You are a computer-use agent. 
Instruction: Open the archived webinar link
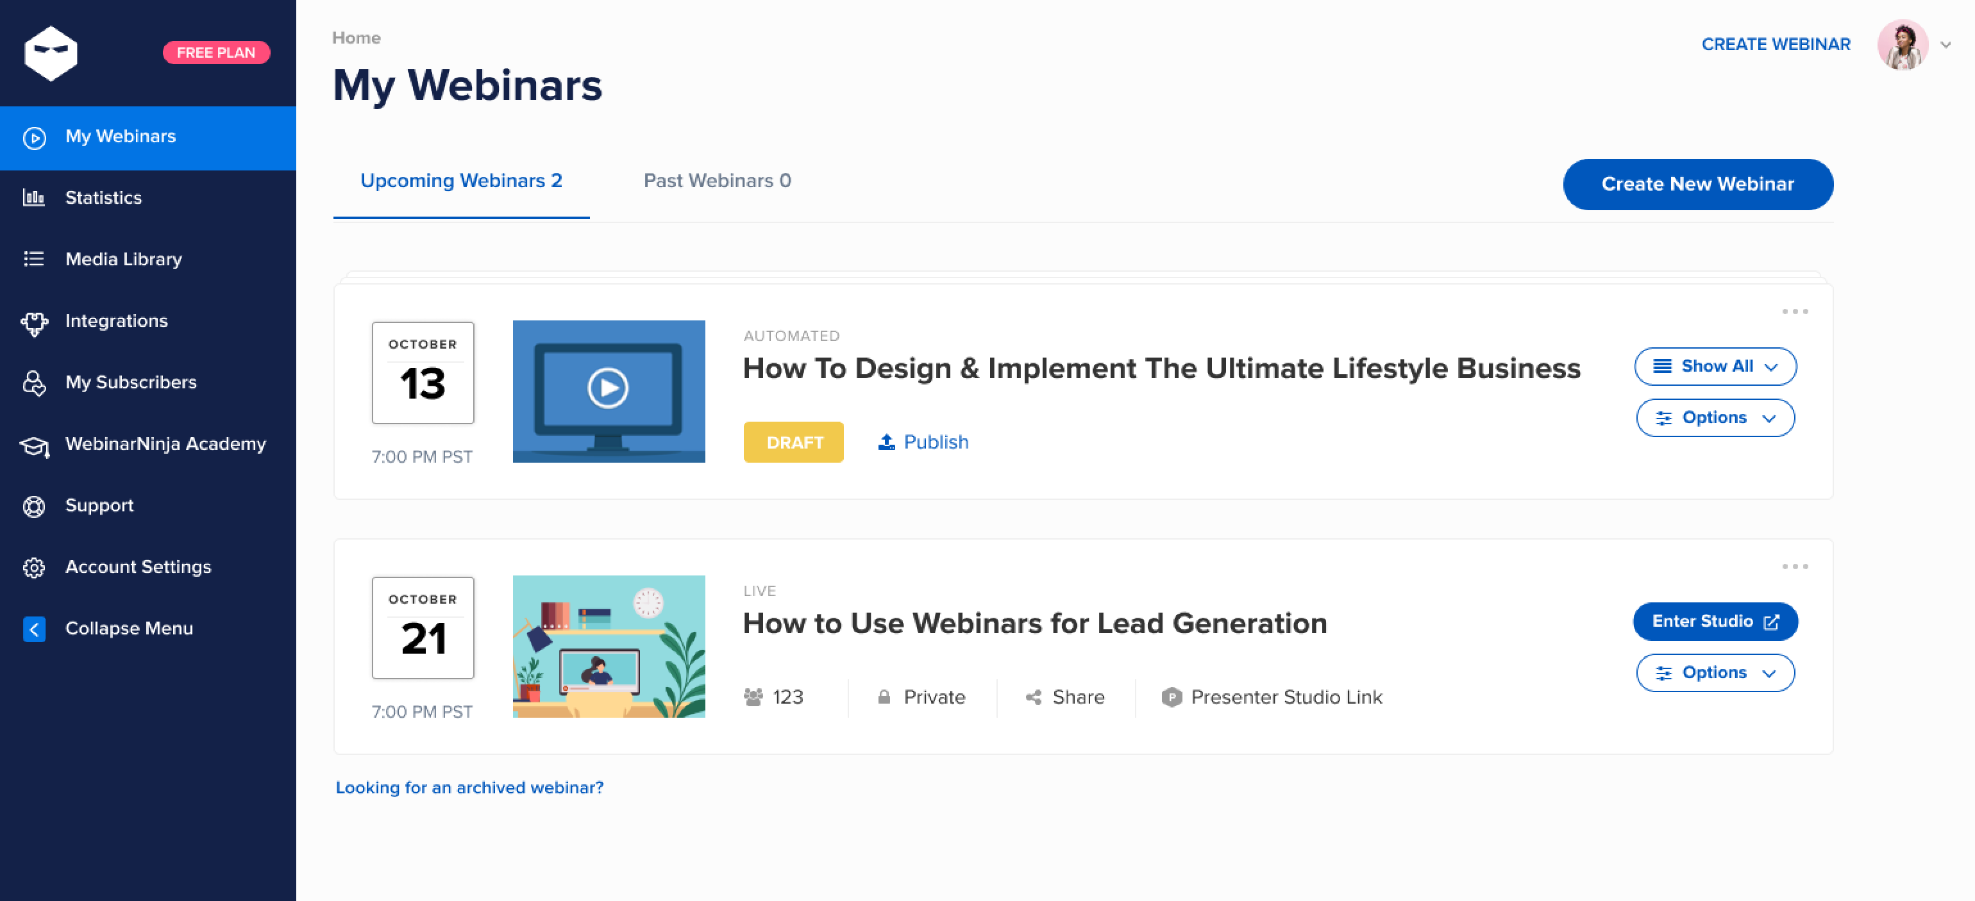point(469,788)
